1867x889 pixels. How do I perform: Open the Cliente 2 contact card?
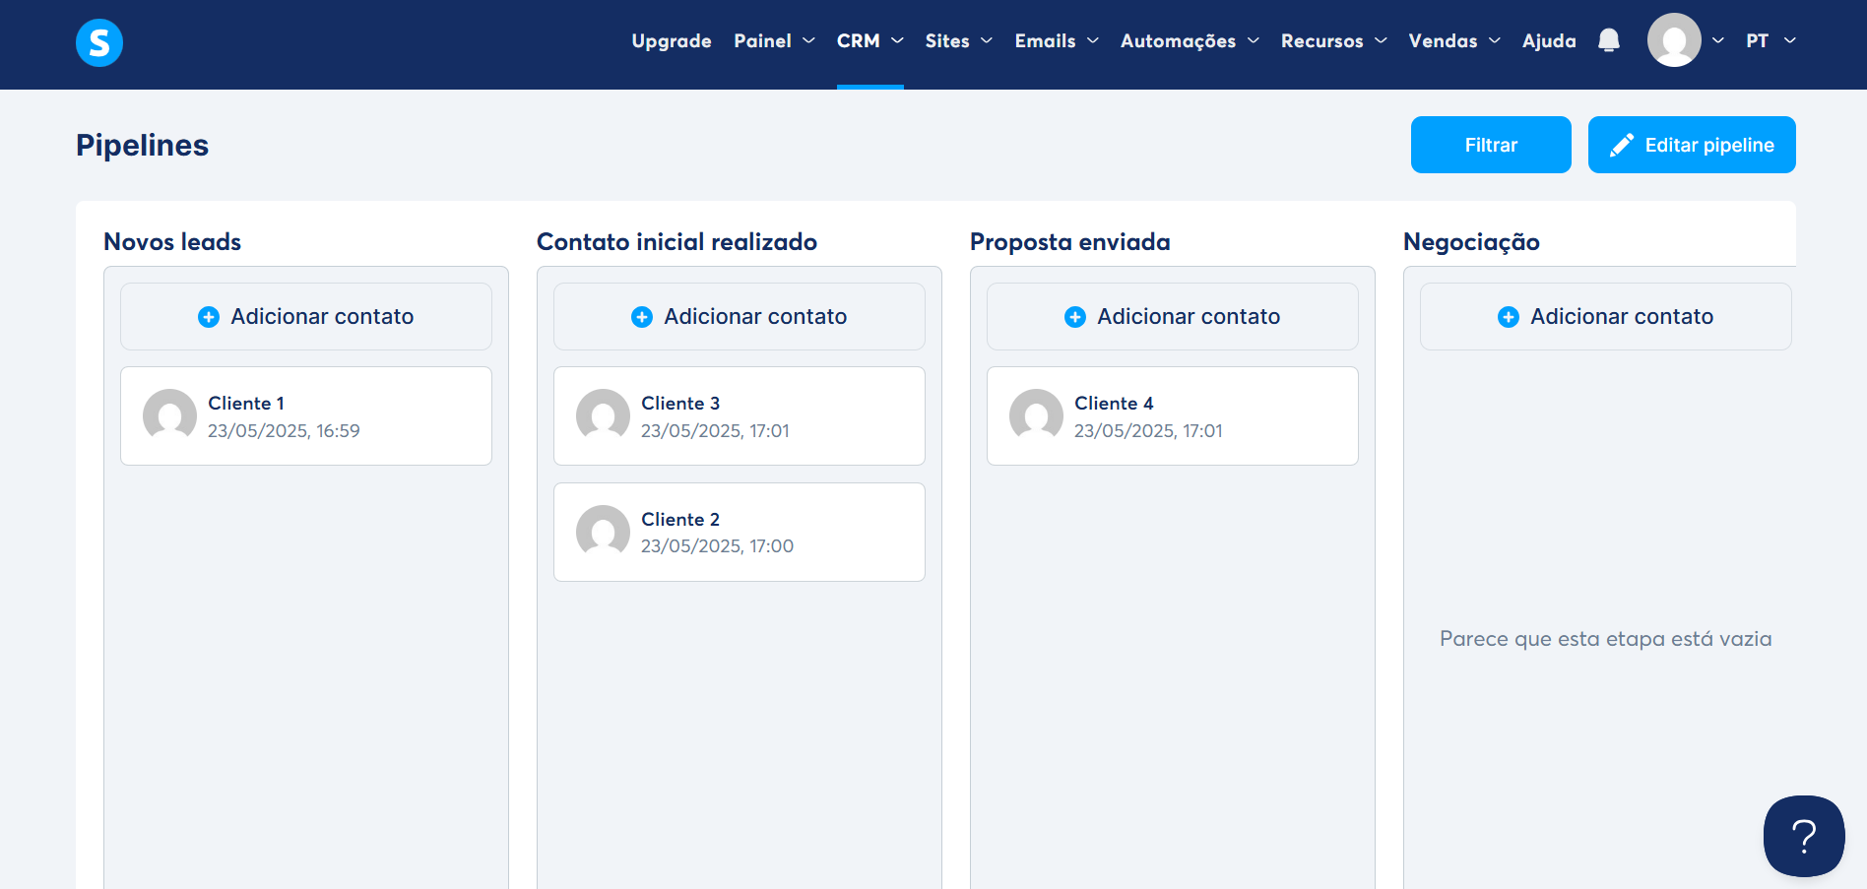click(x=740, y=532)
